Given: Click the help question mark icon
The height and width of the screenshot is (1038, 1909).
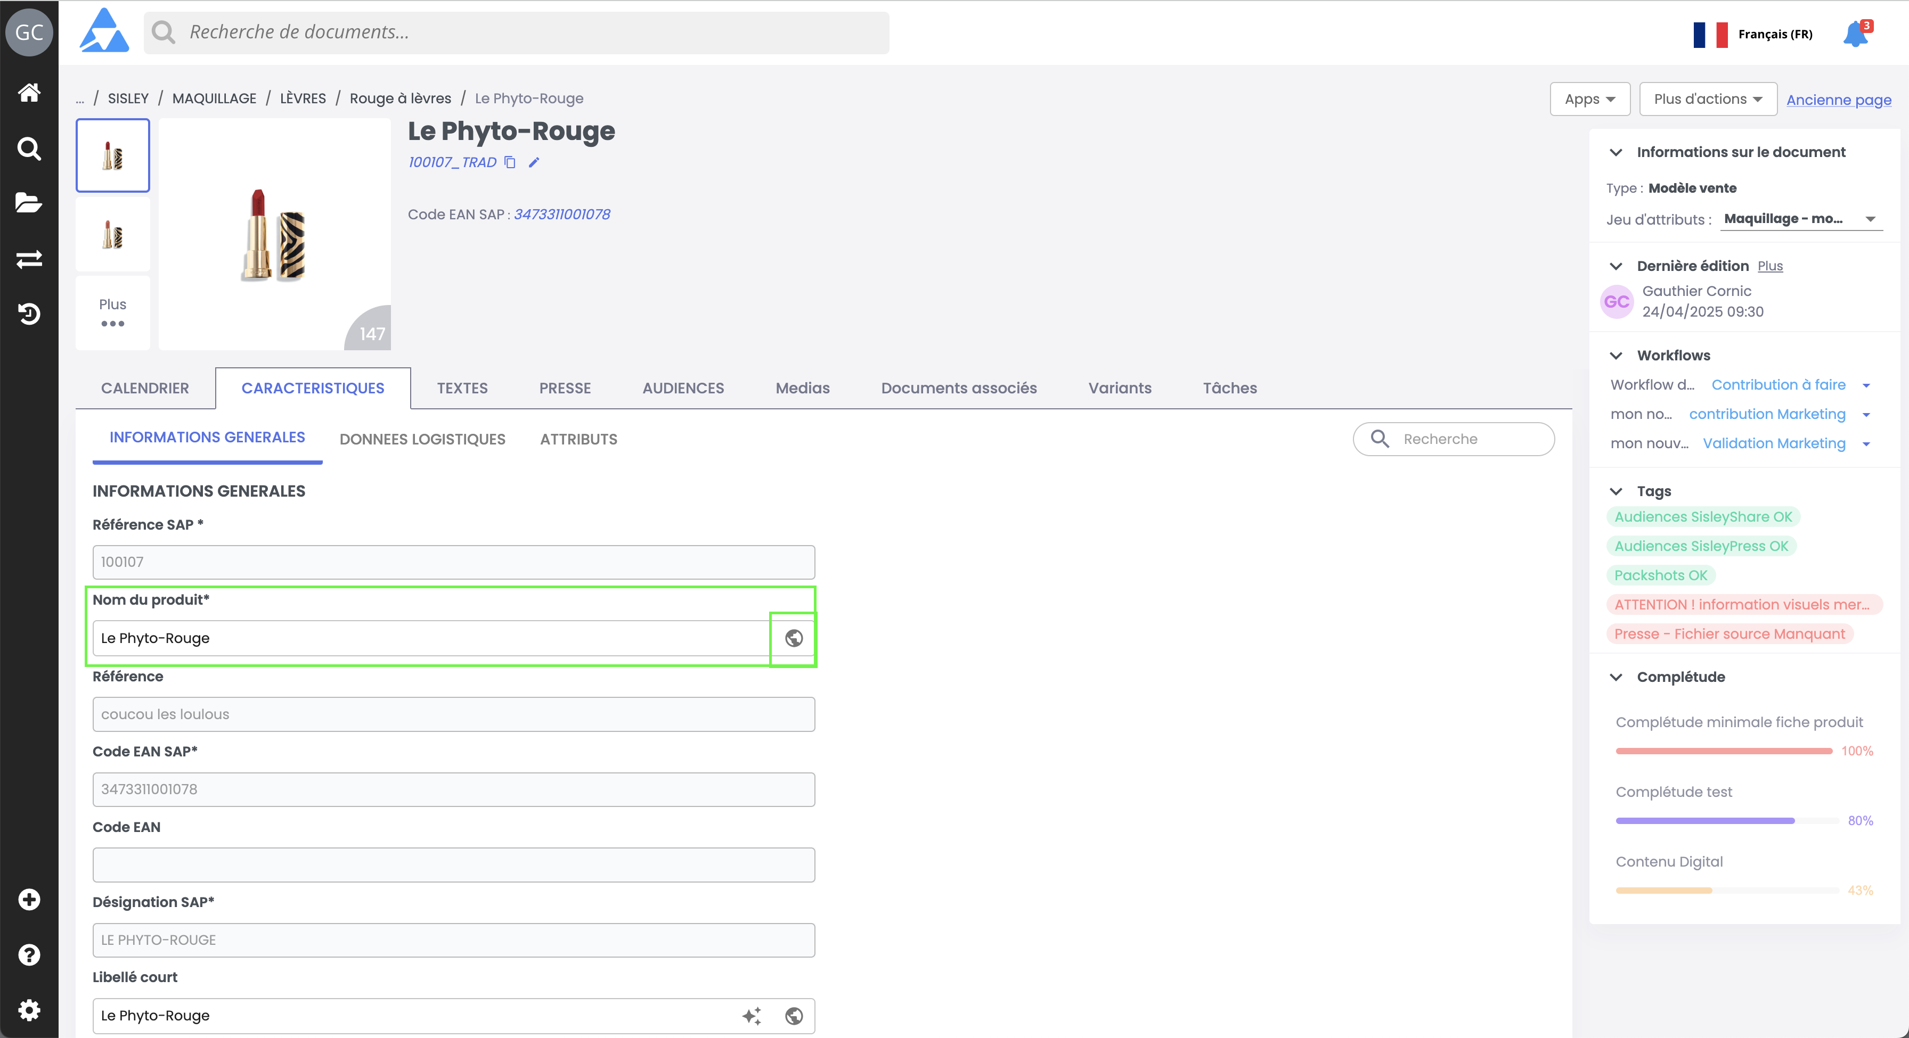Looking at the screenshot, I should coord(29,954).
